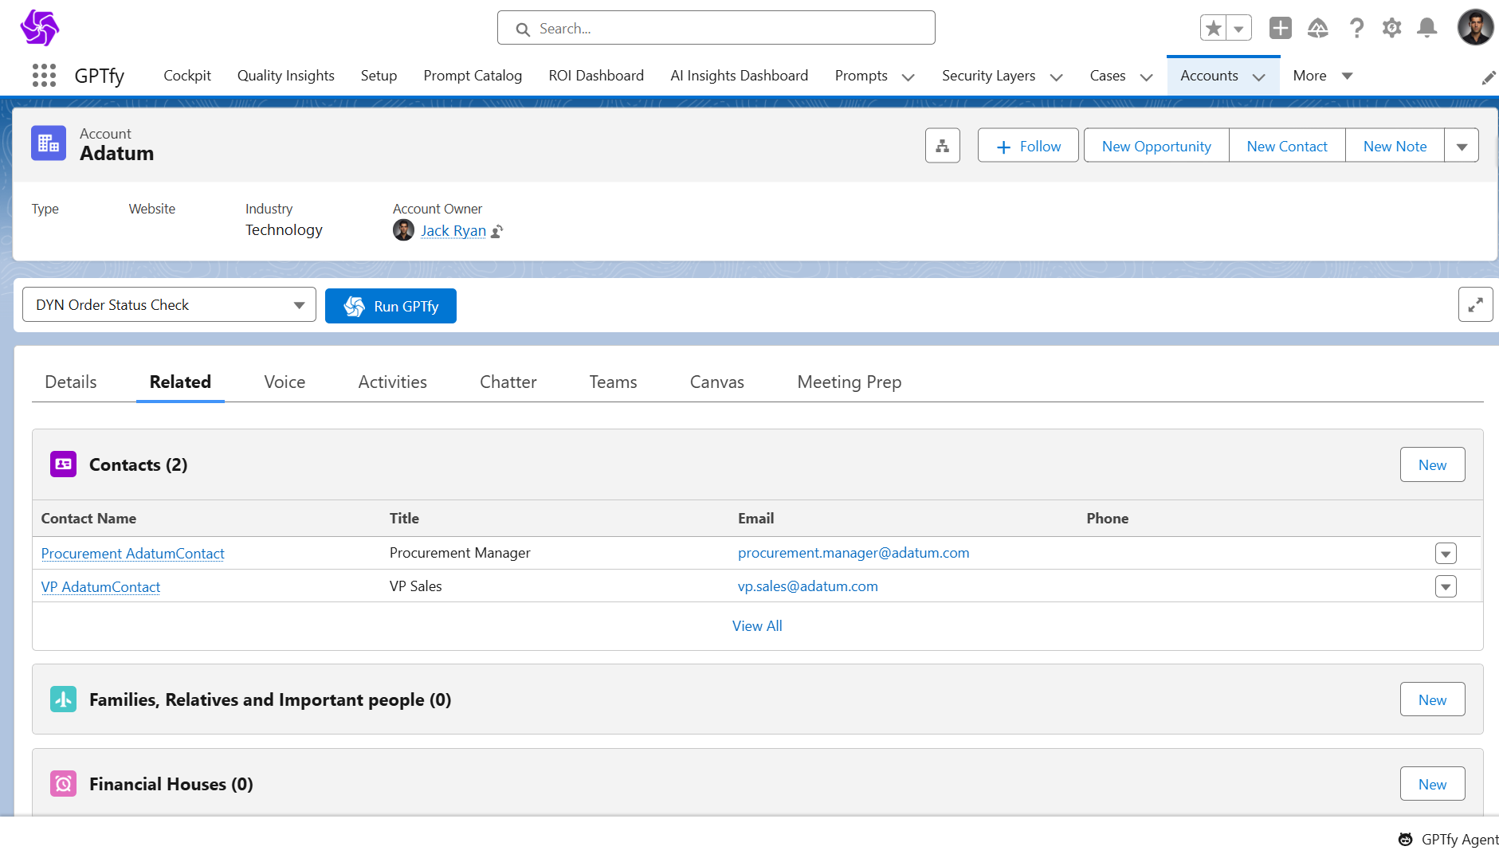
Task: Email vp.sales@adatum.com
Action: pos(808,586)
